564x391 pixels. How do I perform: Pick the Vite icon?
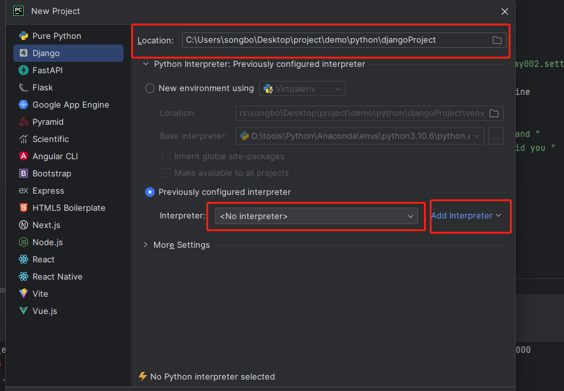coord(24,294)
